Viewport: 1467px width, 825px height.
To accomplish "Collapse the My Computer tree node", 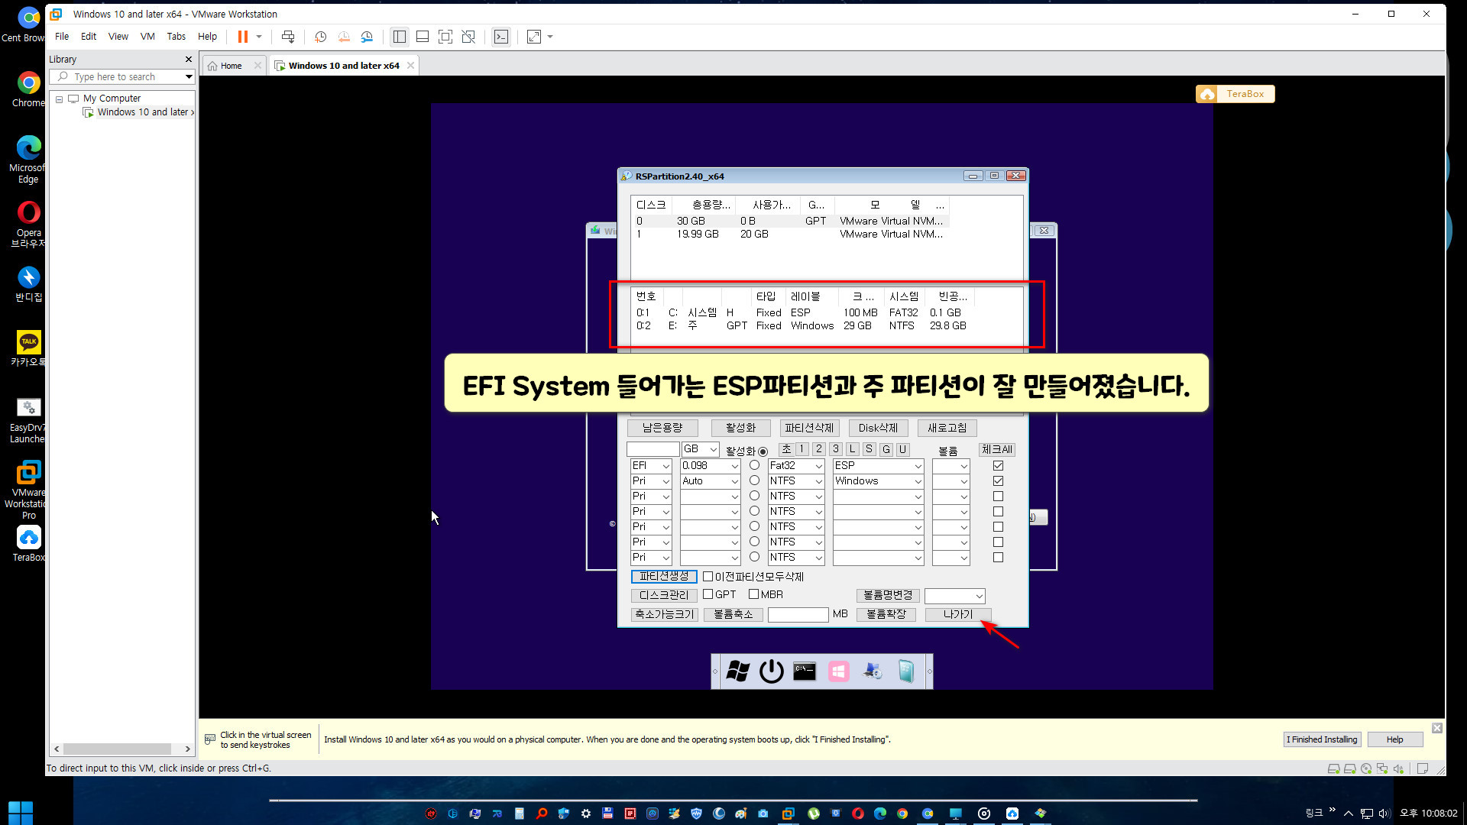I will (59, 99).
